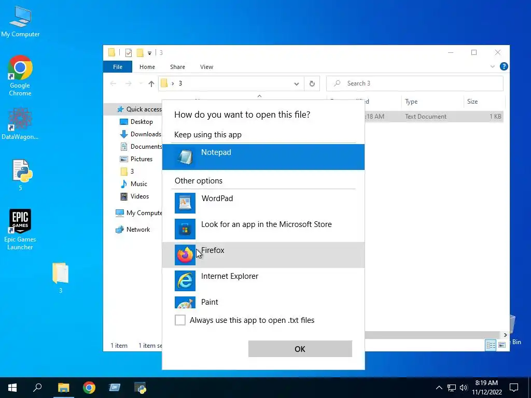This screenshot has height=398, width=531.
Task: Click the 1 KB size cell in the file row
Action: [x=495, y=117]
